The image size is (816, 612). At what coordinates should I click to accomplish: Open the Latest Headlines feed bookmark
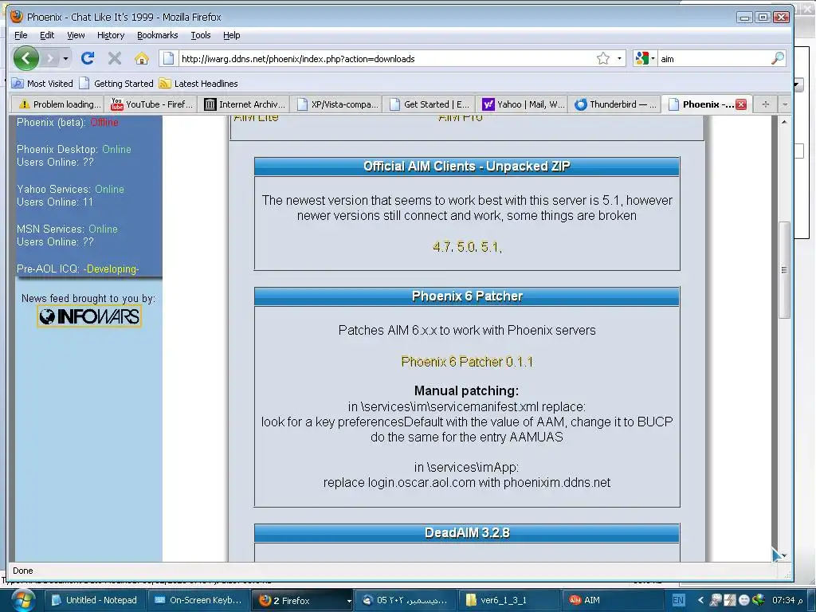pyautogui.click(x=198, y=83)
